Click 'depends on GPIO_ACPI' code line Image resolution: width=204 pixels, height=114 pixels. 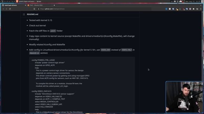(45, 65)
